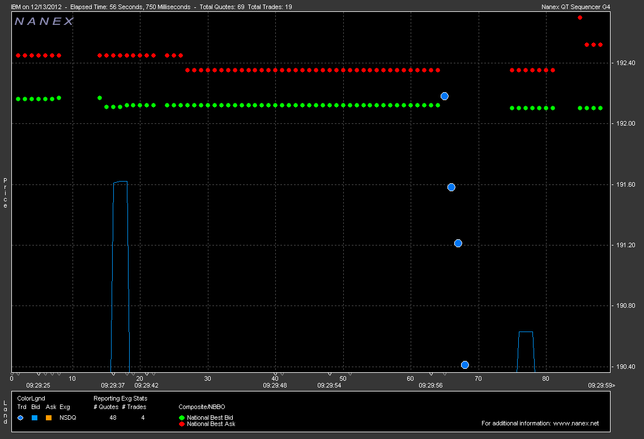Viewport: 644px width, 439px height.
Task: Click 'Total Quotes: 69' in header
Action: [x=222, y=7]
